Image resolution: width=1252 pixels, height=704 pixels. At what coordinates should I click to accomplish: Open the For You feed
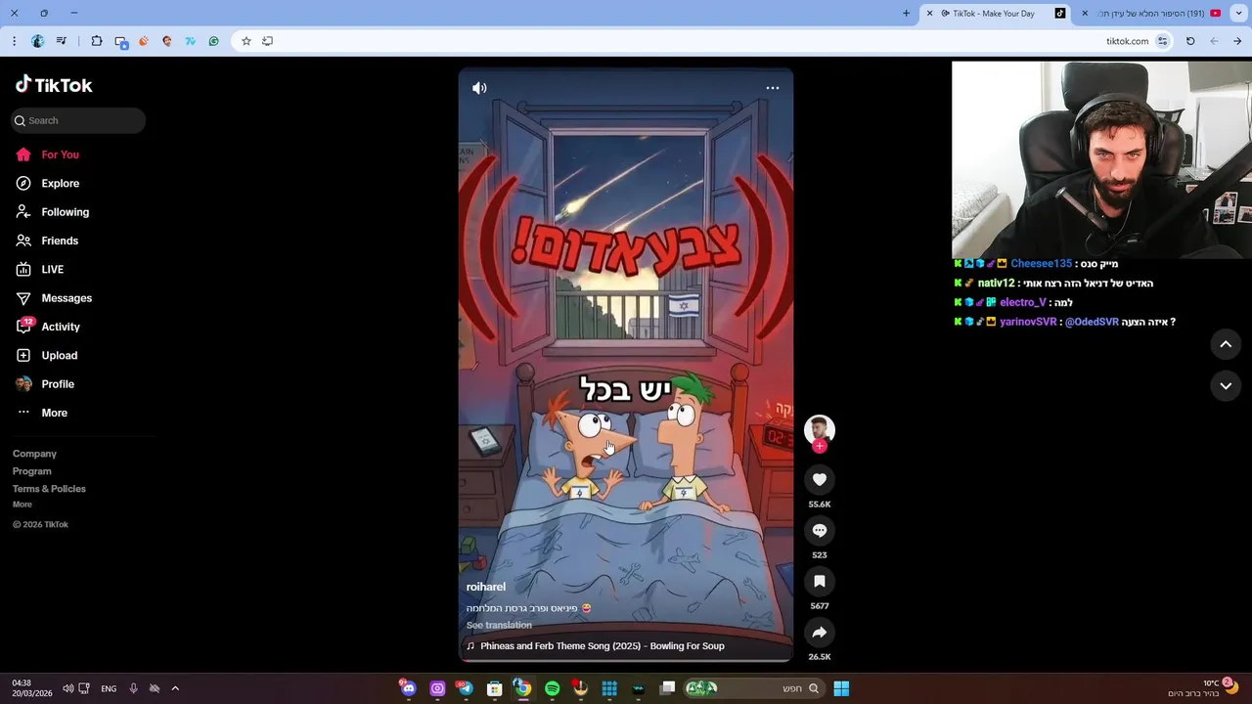60,154
